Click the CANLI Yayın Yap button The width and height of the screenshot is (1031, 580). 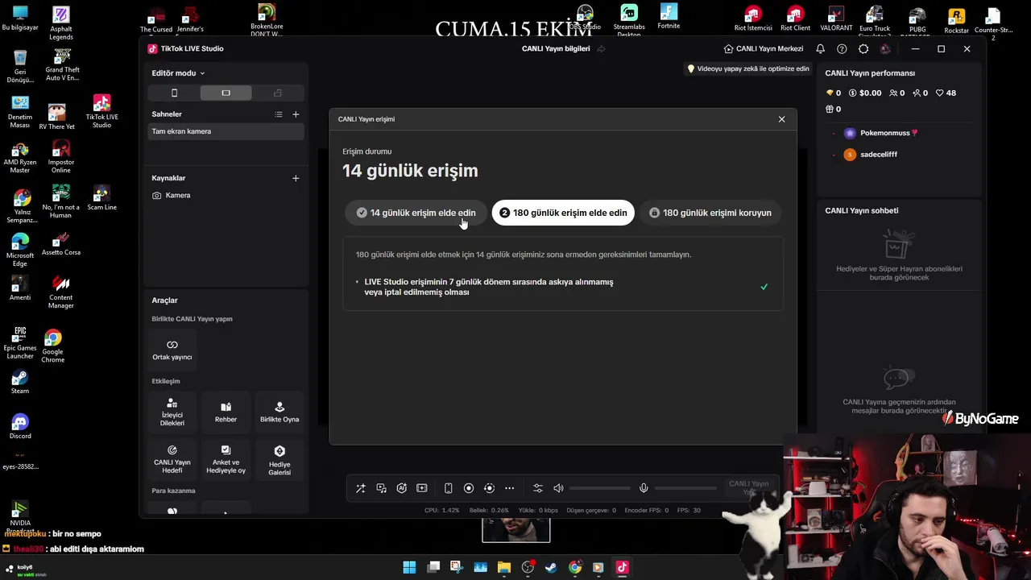point(748,488)
